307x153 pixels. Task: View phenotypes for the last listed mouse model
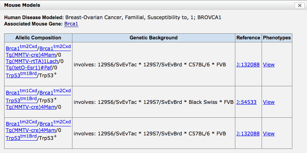click(269, 133)
